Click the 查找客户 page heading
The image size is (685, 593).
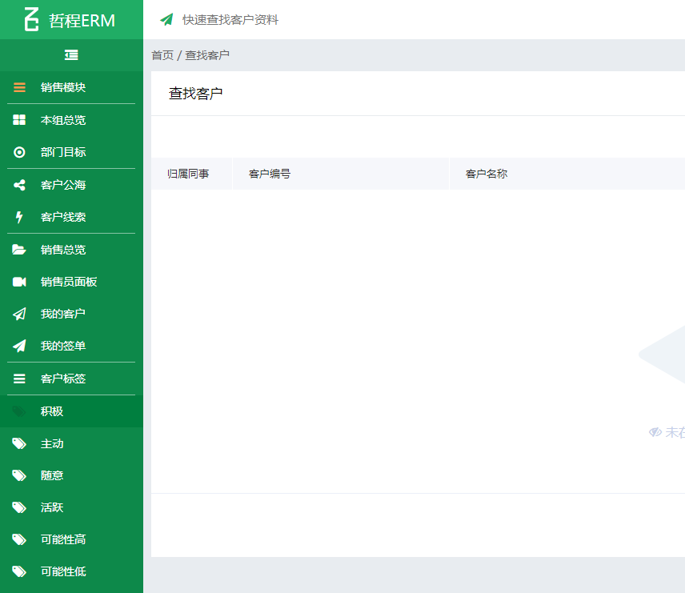click(x=196, y=94)
